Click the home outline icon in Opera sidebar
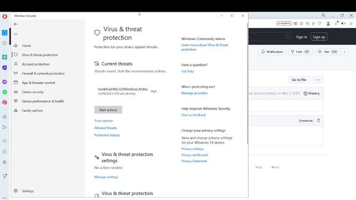Image resolution: width=356 pixels, height=200 pixels. pyautogui.click(x=4, y=43)
